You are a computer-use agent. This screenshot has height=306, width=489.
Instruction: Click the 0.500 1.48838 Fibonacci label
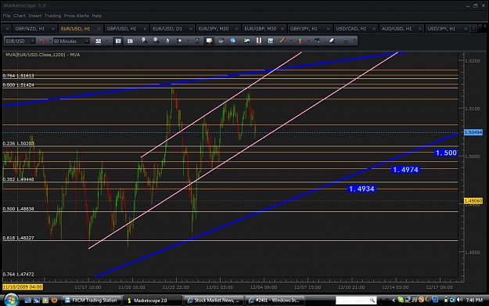click(19, 209)
